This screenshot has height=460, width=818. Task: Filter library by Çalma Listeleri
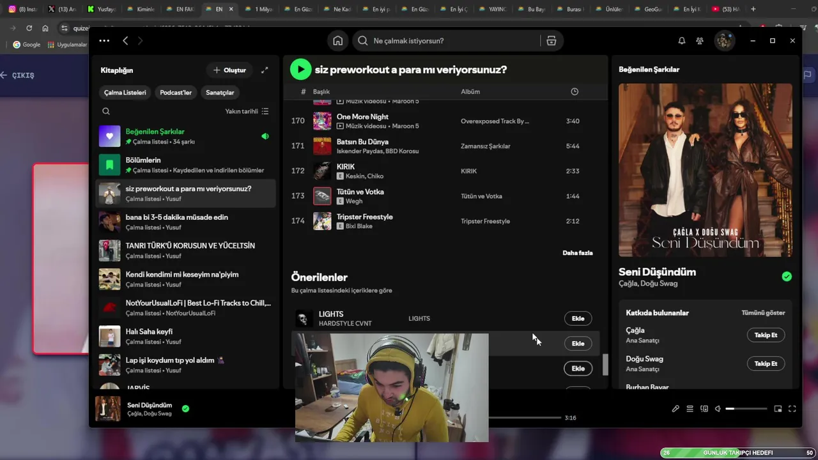[x=125, y=93]
